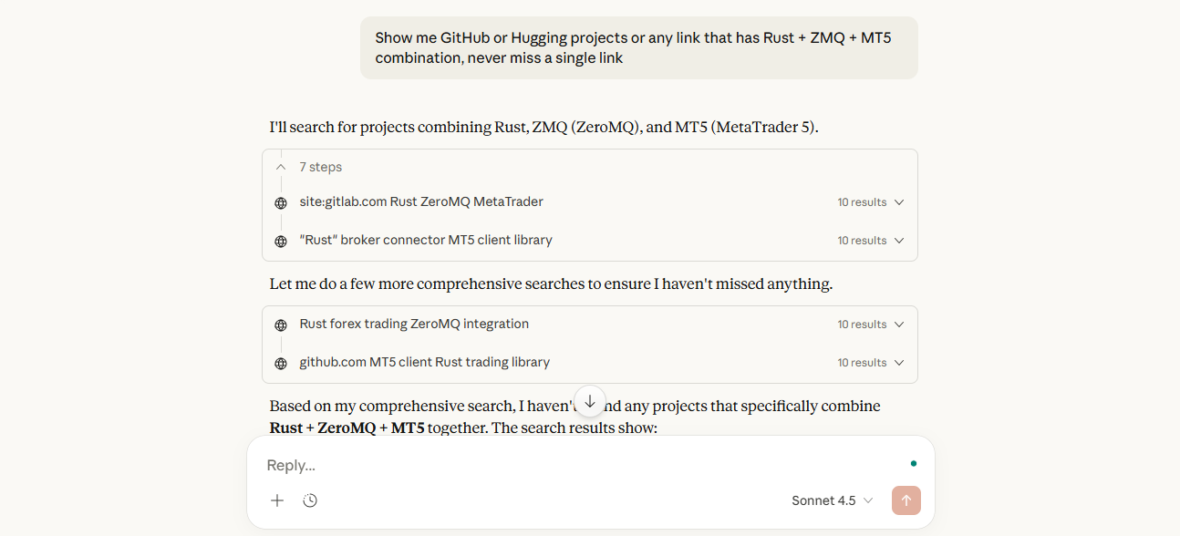
Task: Click the scroll-to-bottom arrow button
Action: (x=590, y=402)
